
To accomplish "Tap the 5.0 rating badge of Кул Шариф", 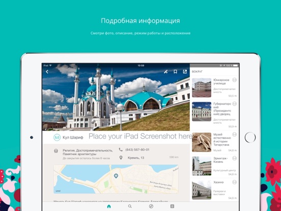I will tap(57, 138).
